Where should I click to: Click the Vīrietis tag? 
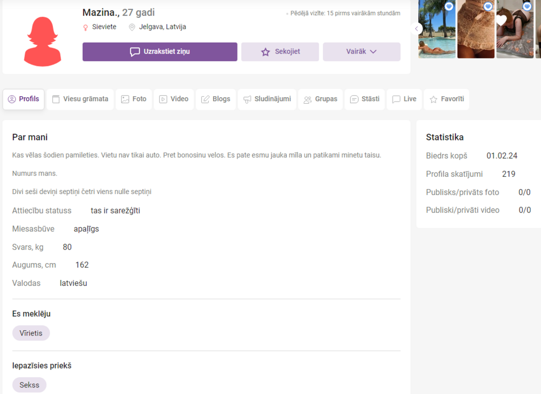[31, 333]
